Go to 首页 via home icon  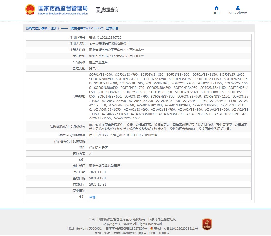tap(217, 8)
